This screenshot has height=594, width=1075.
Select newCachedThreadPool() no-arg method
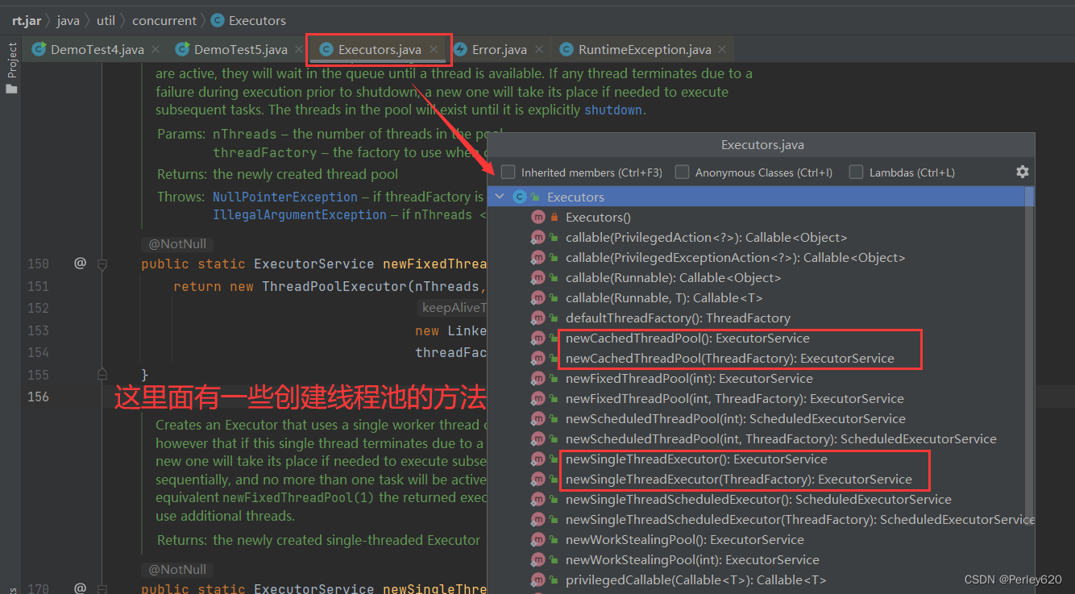(x=687, y=339)
